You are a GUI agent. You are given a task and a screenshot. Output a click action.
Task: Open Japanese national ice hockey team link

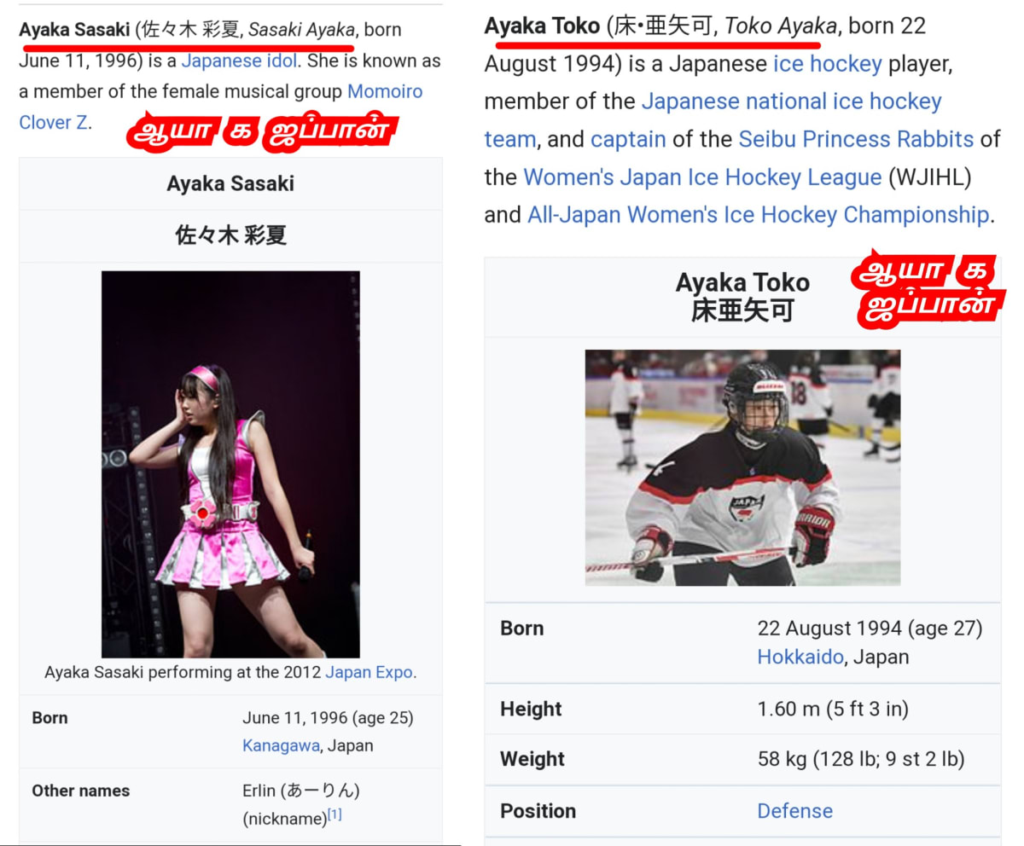pyautogui.click(x=713, y=120)
